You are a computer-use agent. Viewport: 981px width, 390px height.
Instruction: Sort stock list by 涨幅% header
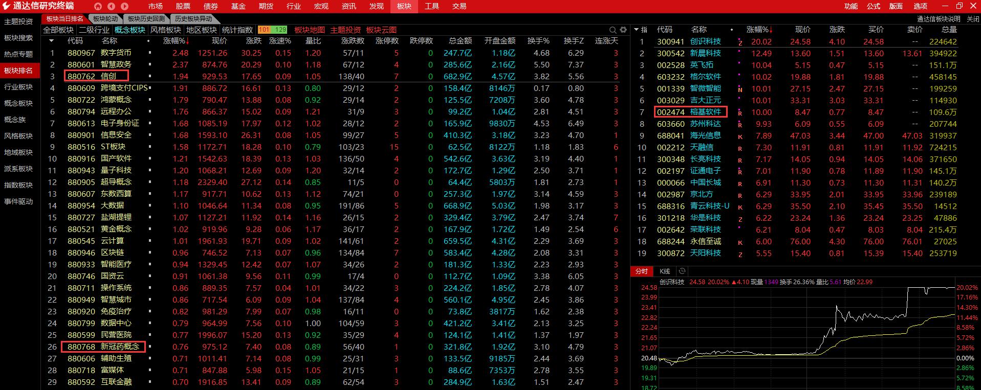759,30
